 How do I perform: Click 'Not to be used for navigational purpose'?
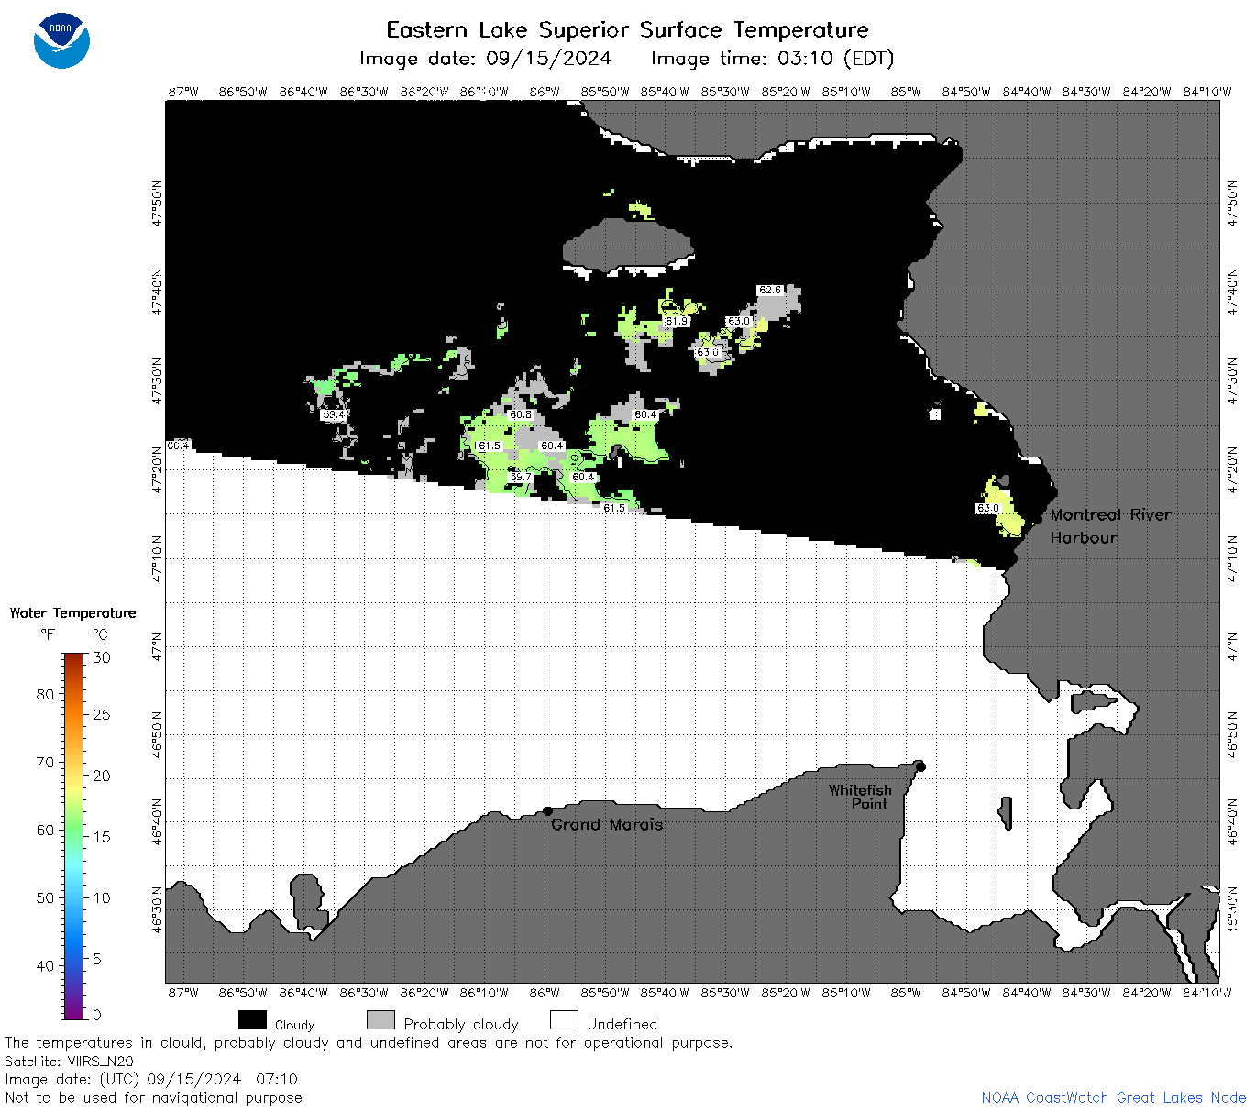[x=153, y=1097]
